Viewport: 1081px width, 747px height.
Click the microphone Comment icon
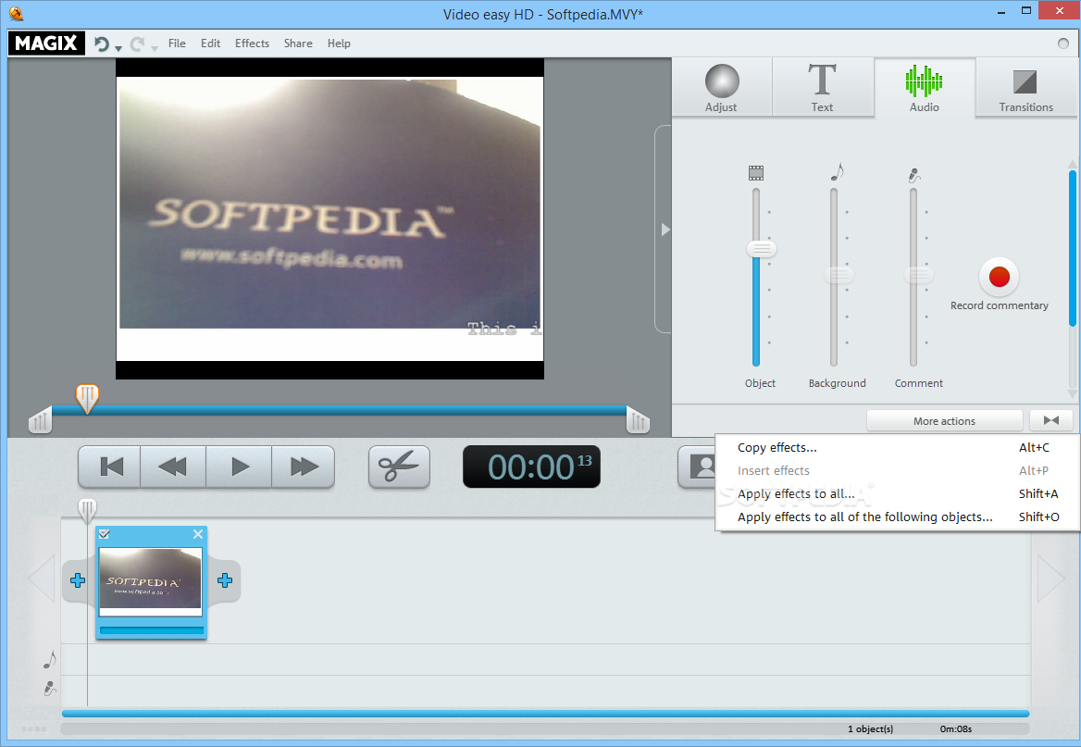coord(914,175)
